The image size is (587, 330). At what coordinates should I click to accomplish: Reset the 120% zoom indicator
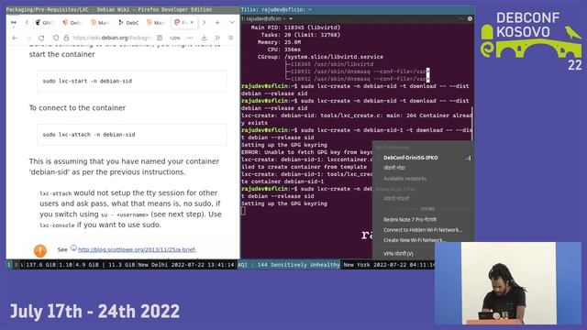click(175, 38)
